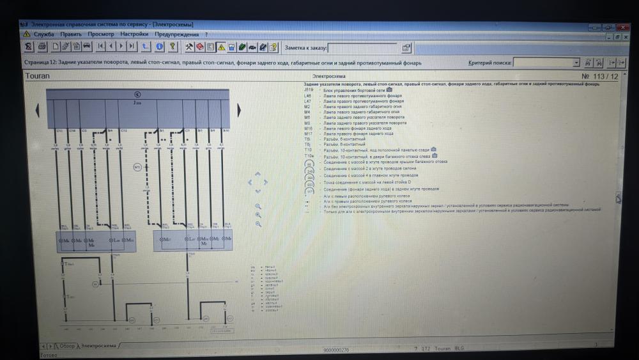Click the scroll-up arrow of legend scrollbar

click(625, 75)
